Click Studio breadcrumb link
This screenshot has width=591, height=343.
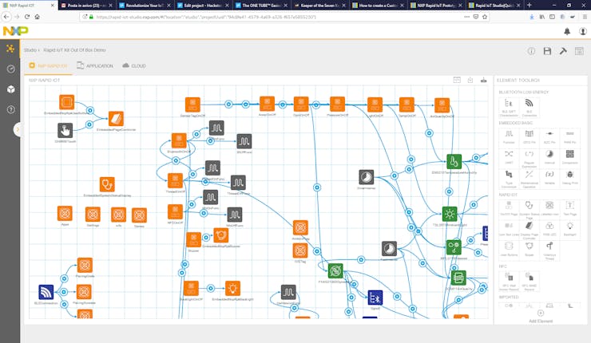click(30, 50)
